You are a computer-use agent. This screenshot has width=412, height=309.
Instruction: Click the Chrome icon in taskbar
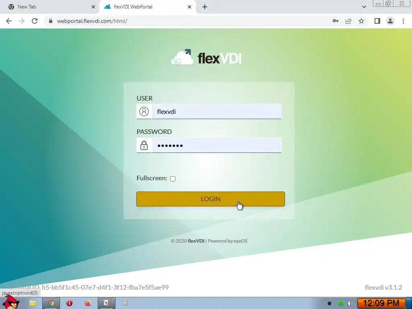[x=51, y=303]
